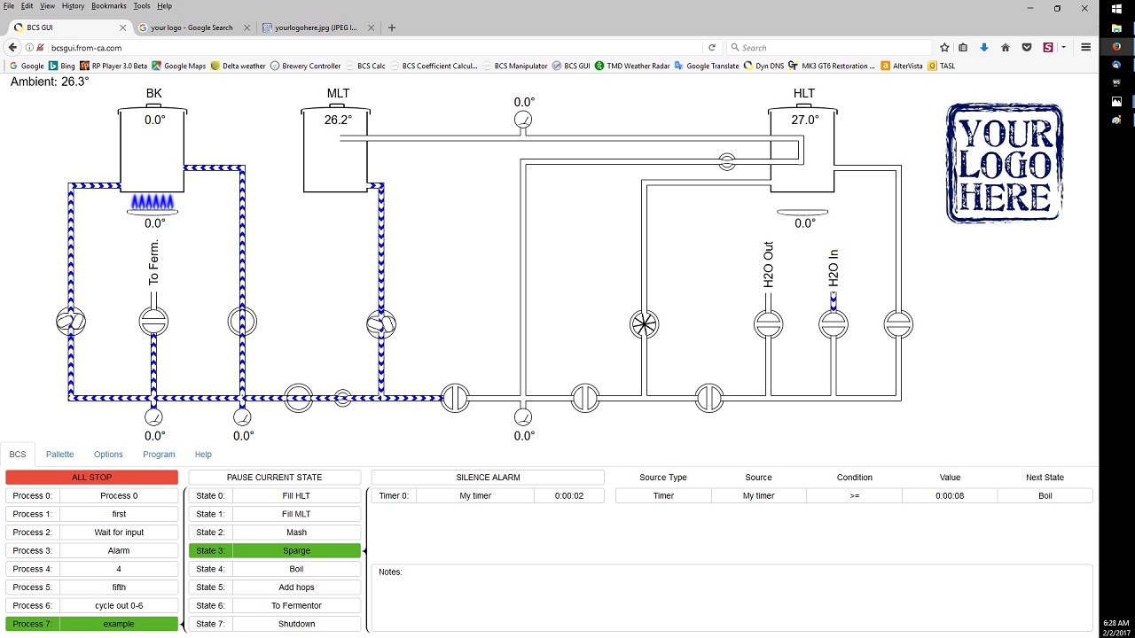Screen dimensions: 1135x638
Task: Click the red ALL STOP button
Action: (92, 478)
